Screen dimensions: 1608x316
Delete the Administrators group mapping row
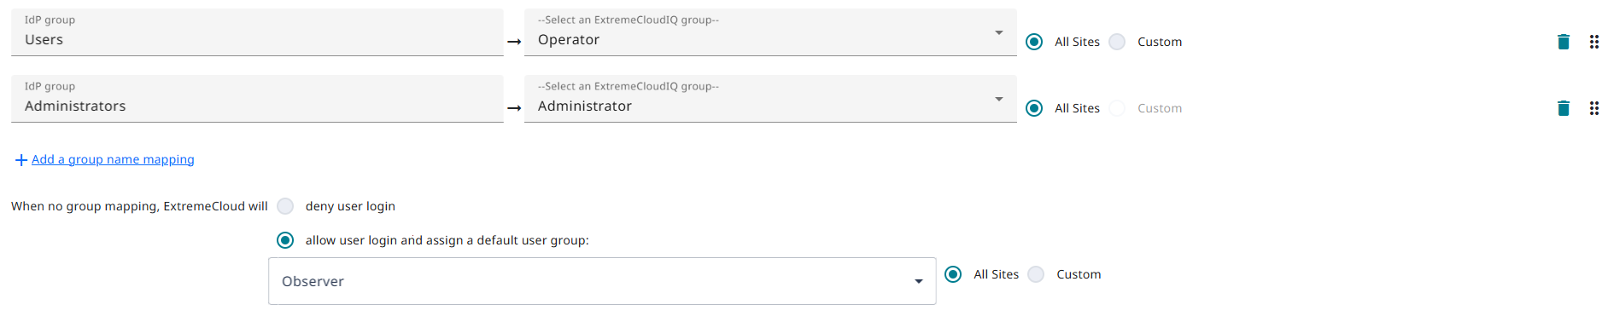point(1563,108)
